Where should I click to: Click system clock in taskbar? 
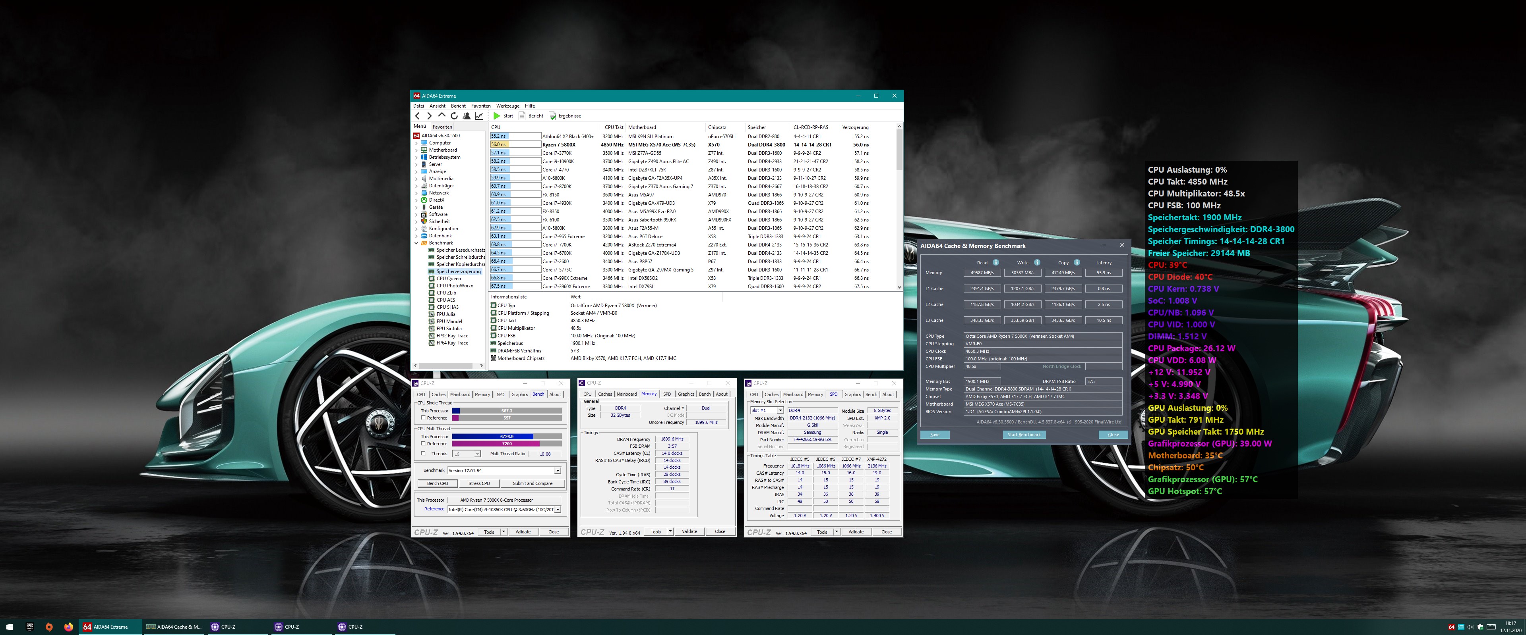tap(1511, 627)
